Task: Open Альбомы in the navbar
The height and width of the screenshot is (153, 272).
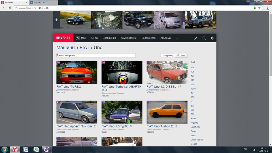Action: tap(166, 38)
